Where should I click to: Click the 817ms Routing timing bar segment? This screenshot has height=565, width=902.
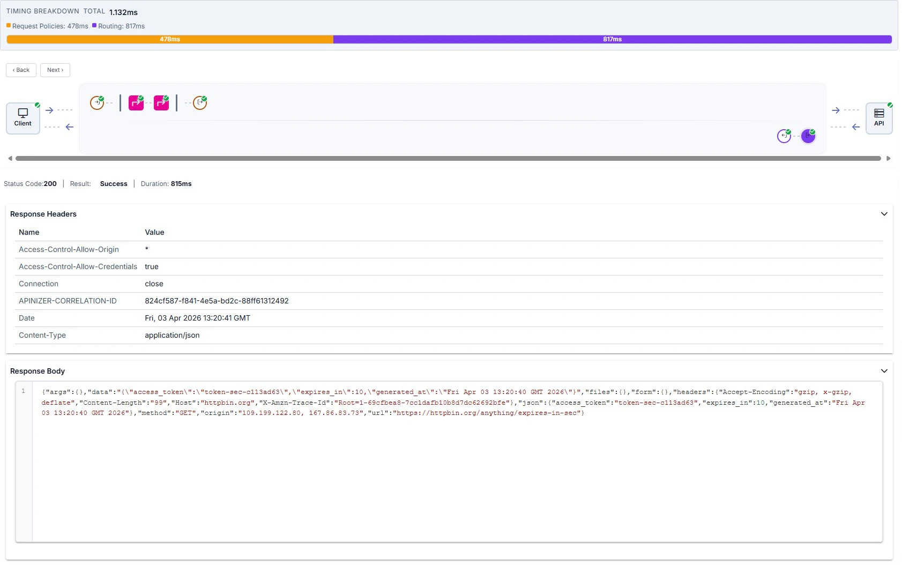(612, 39)
